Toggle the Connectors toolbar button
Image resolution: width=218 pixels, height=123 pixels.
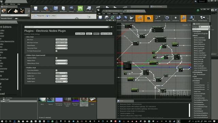click(139, 18)
